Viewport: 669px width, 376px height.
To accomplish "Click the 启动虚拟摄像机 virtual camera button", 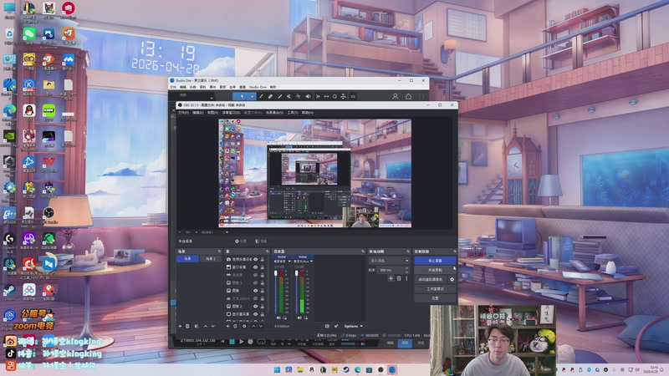I will click(x=431, y=279).
